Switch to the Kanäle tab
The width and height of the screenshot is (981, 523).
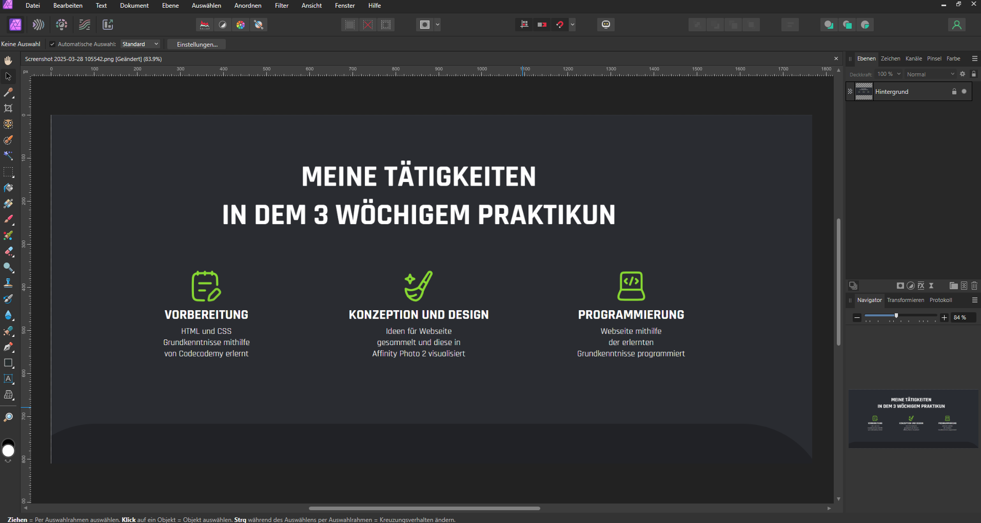pyautogui.click(x=913, y=58)
